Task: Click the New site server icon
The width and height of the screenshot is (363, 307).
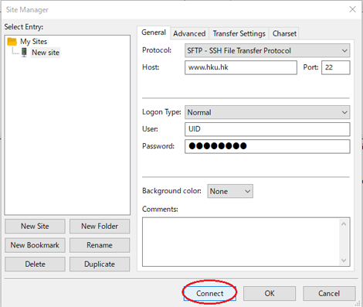Action: 24,53
